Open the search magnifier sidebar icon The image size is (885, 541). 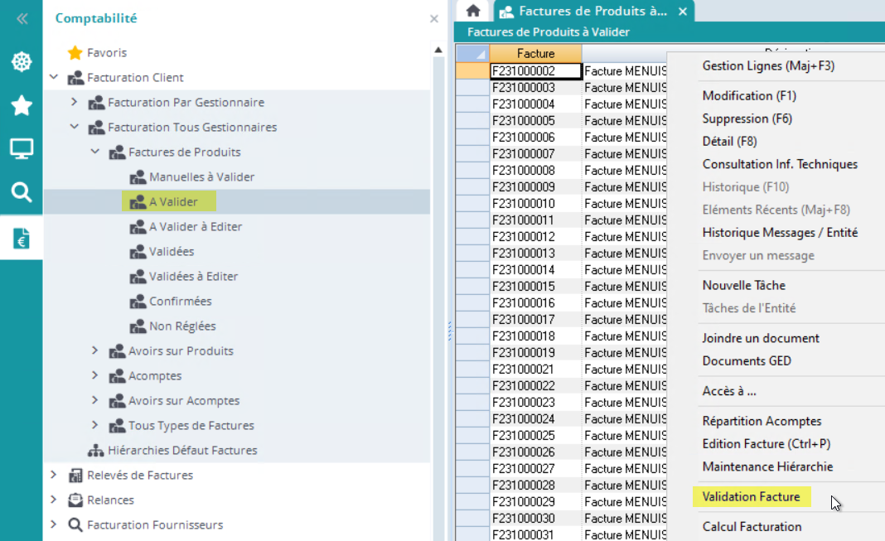(21, 193)
